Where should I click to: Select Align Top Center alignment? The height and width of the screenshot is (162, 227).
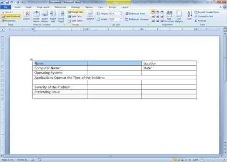click(x=158, y=12)
